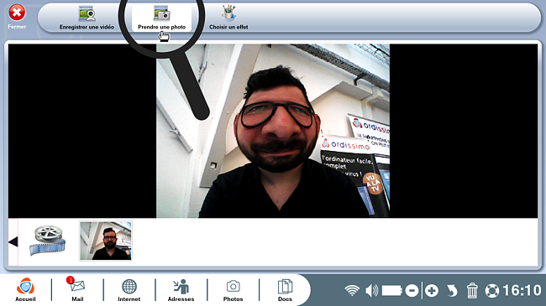Click the Wi-Fi status icon
Screen dimensions: 546x306
point(352,290)
